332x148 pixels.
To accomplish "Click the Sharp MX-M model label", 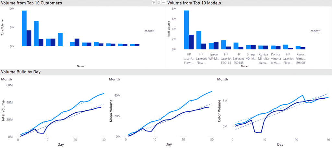I will (x=251, y=56).
